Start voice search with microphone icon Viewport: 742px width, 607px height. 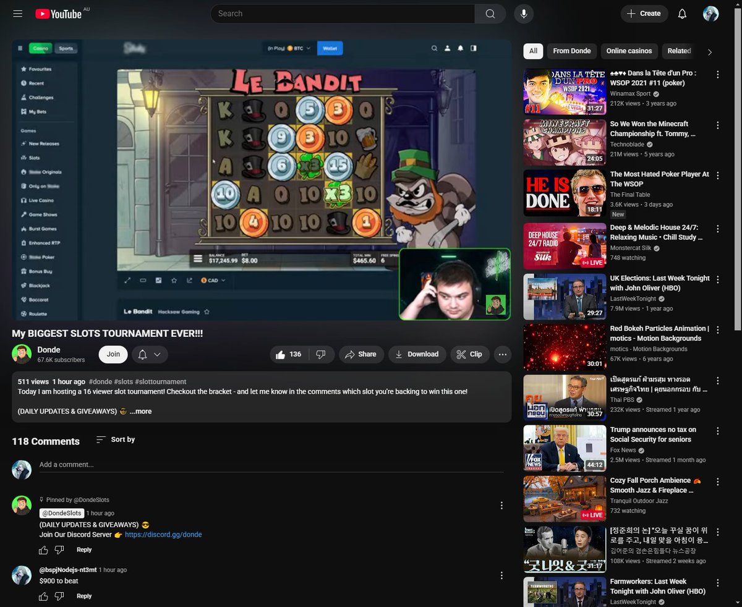[x=523, y=14]
